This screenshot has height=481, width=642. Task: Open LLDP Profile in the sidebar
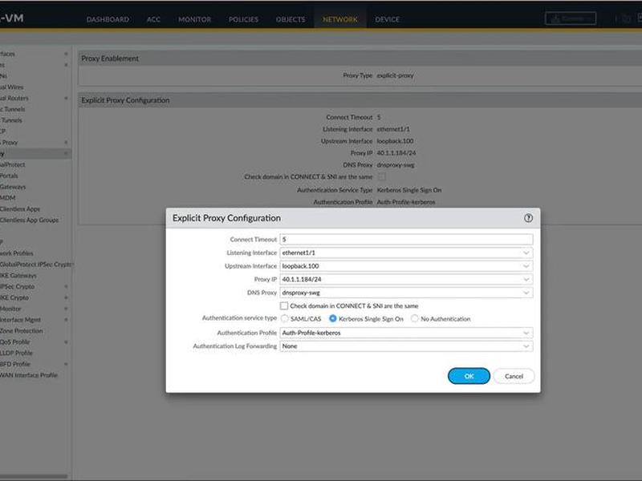tap(16, 353)
